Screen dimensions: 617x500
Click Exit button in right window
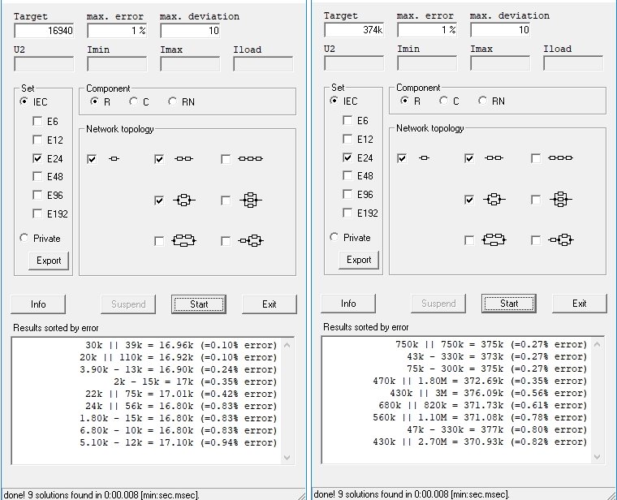click(580, 304)
